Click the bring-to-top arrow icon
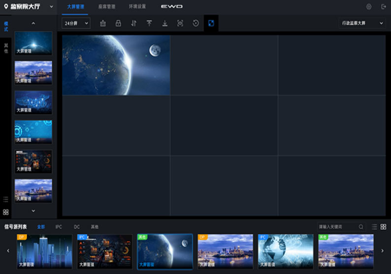 click(149, 23)
